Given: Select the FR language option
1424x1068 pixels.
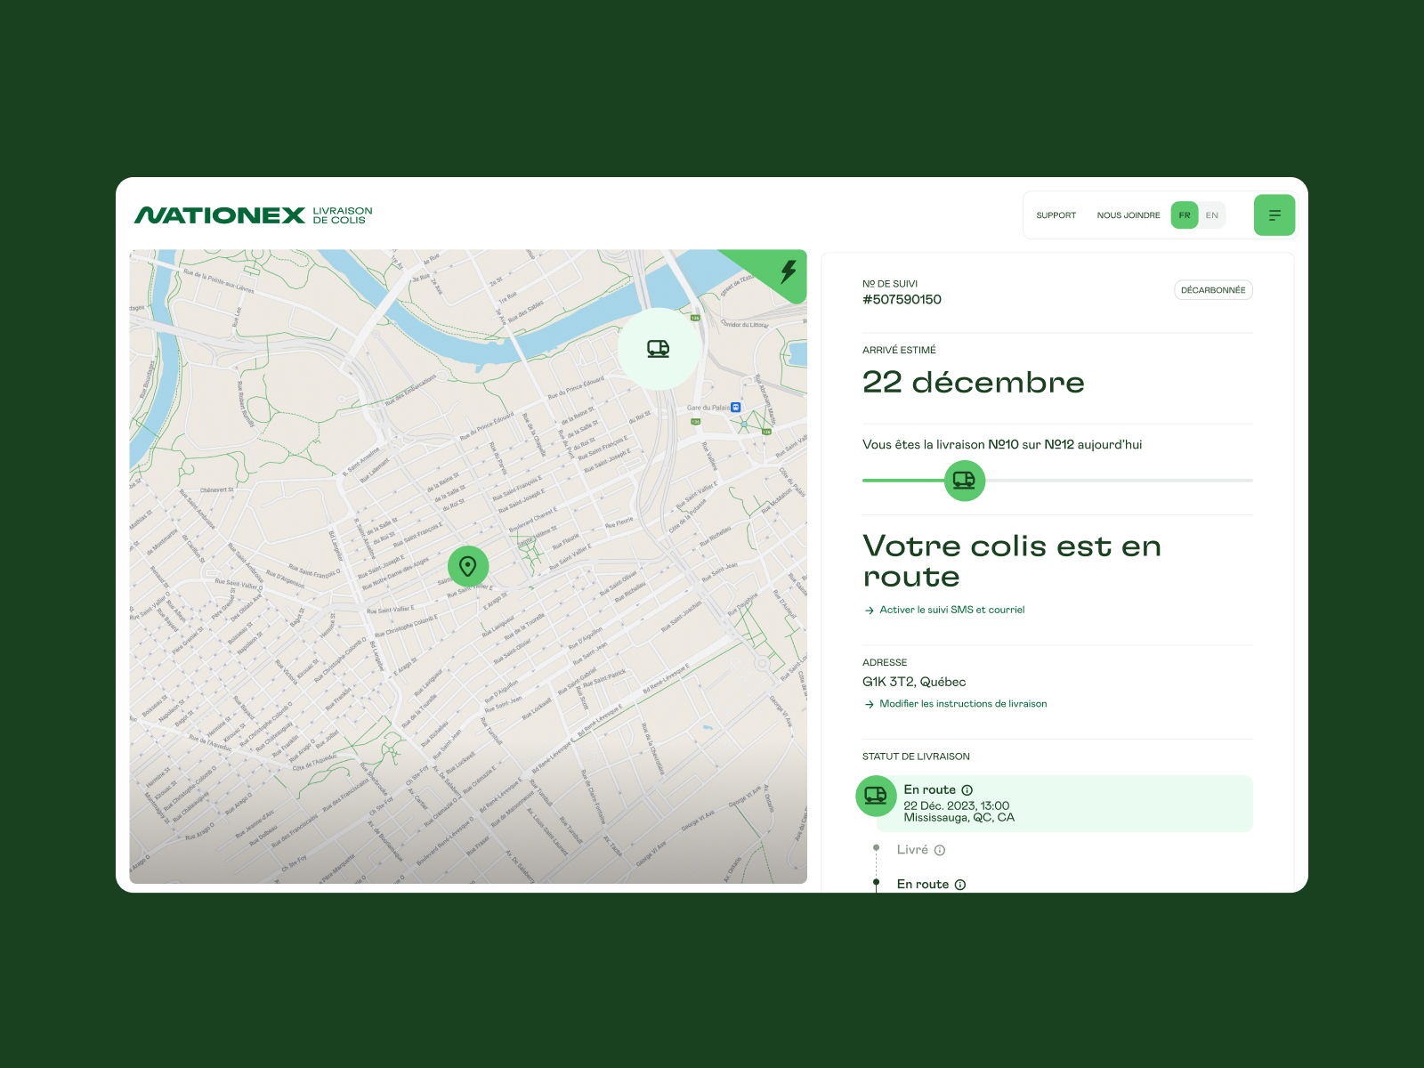Looking at the screenshot, I should tap(1184, 214).
